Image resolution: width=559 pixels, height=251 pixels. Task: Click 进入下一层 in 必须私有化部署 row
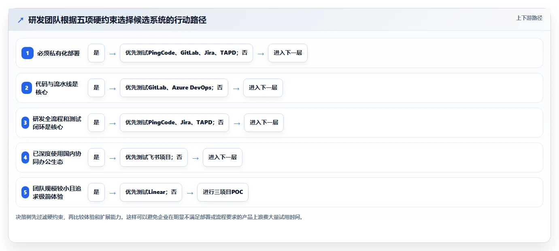pos(288,53)
